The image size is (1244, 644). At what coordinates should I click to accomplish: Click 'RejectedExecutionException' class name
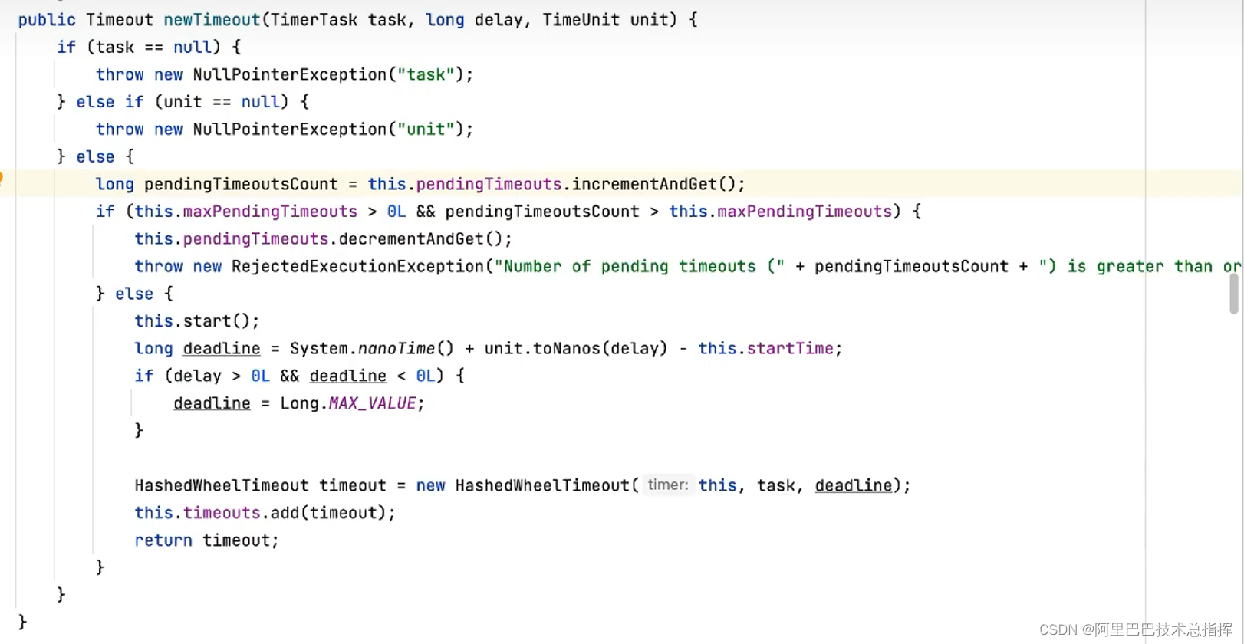click(357, 266)
